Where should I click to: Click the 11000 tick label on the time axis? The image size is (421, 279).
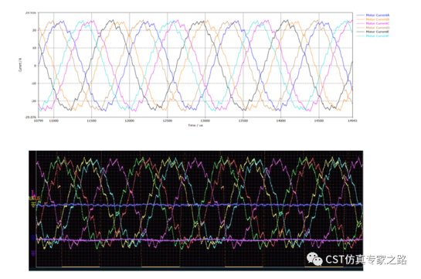click(x=53, y=121)
